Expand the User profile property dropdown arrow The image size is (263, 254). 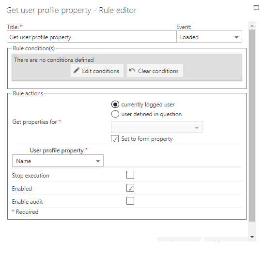tap(98, 161)
